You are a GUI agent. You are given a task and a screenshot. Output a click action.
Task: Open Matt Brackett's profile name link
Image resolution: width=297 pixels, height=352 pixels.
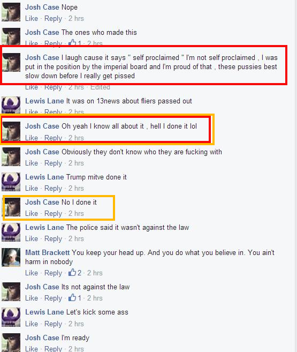pos(47,252)
